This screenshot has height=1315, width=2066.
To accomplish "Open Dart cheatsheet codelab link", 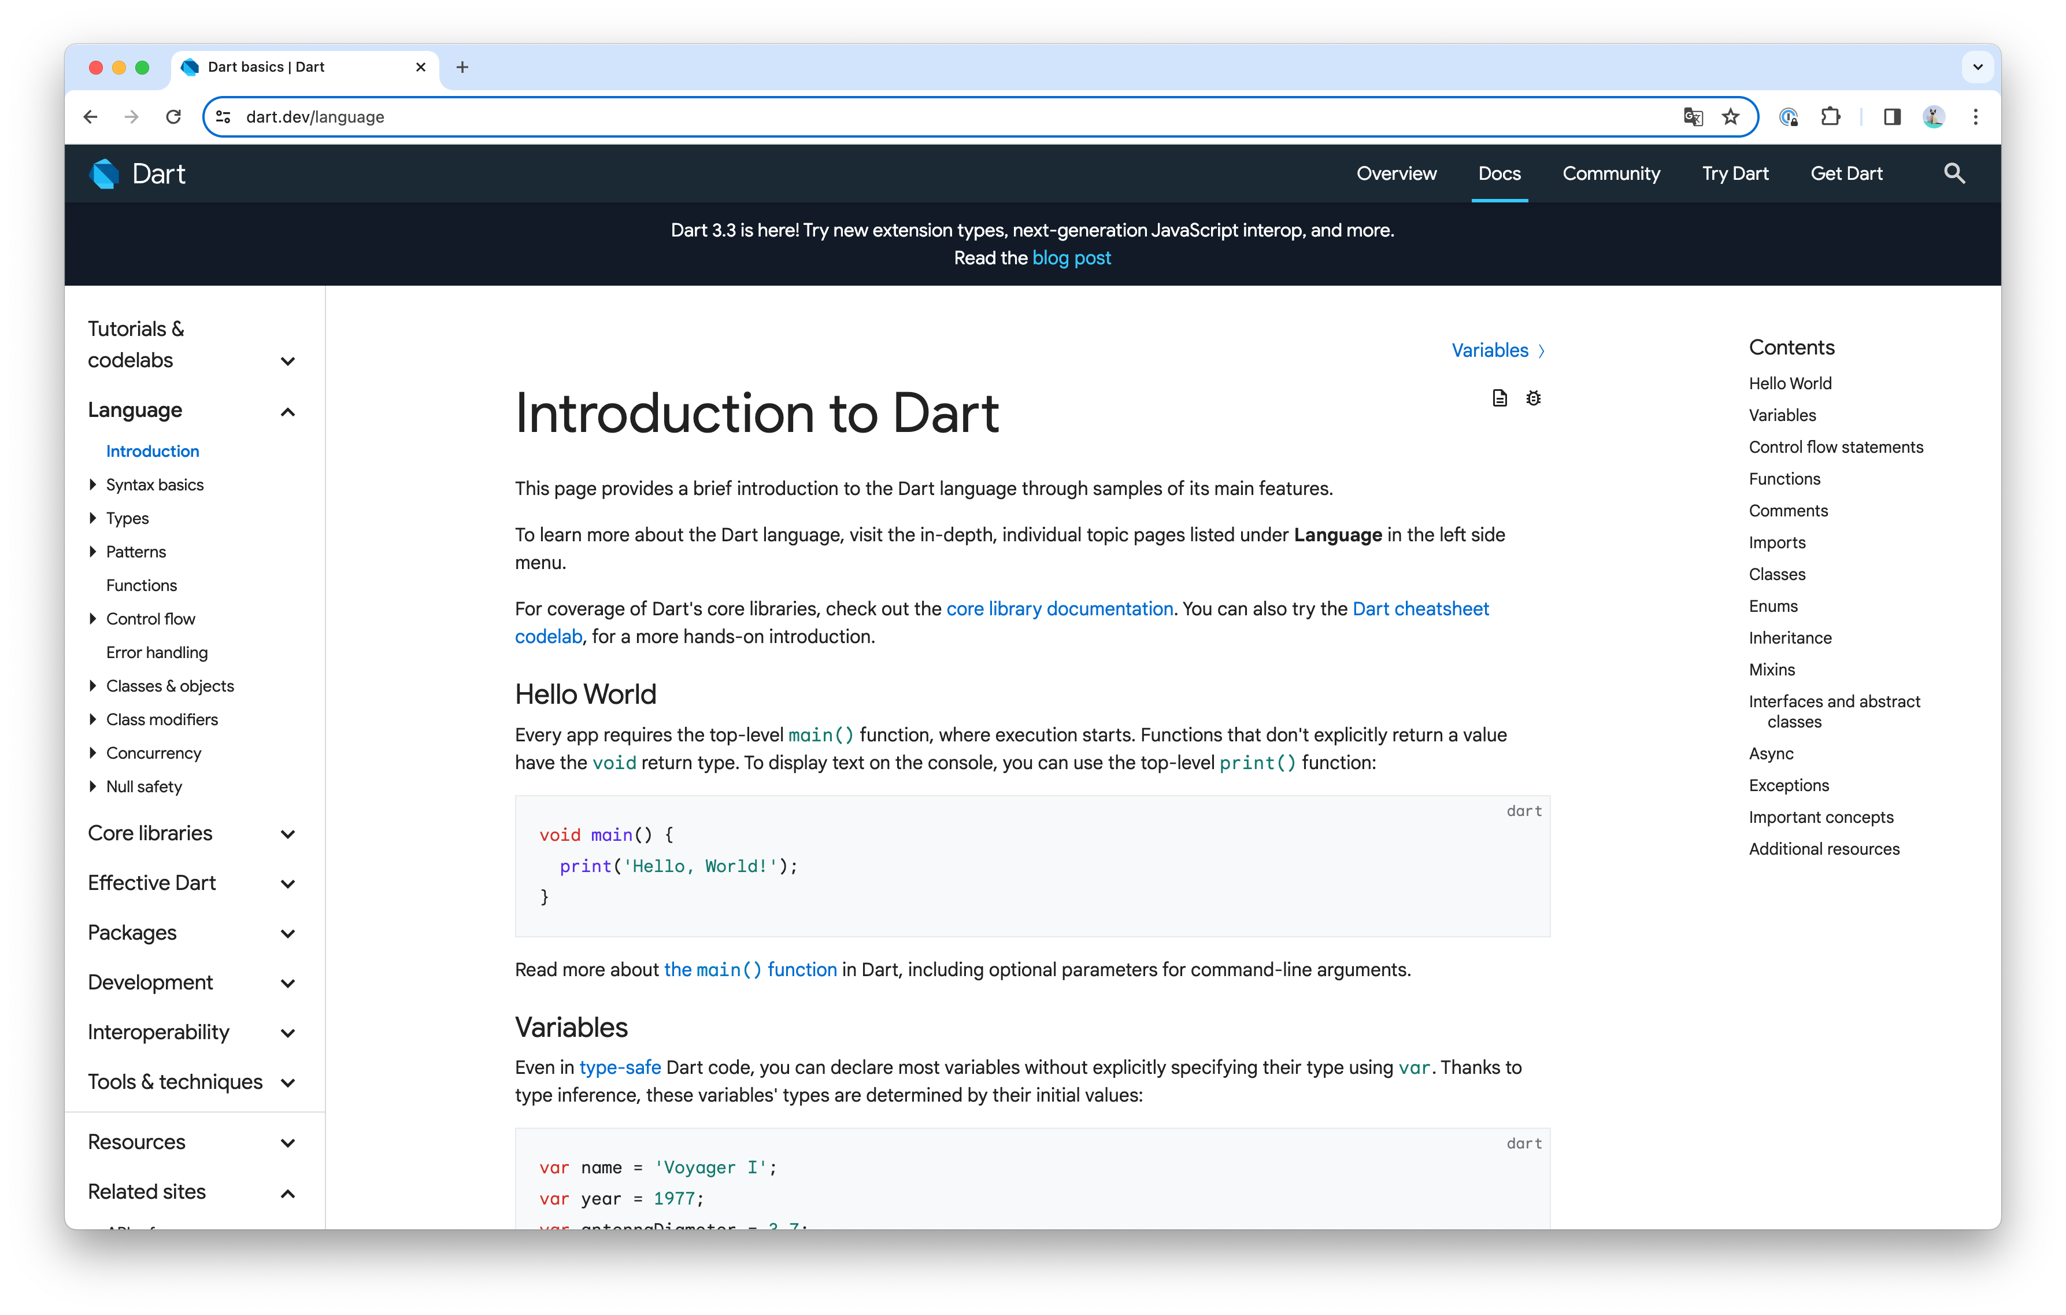I will coord(1421,608).
